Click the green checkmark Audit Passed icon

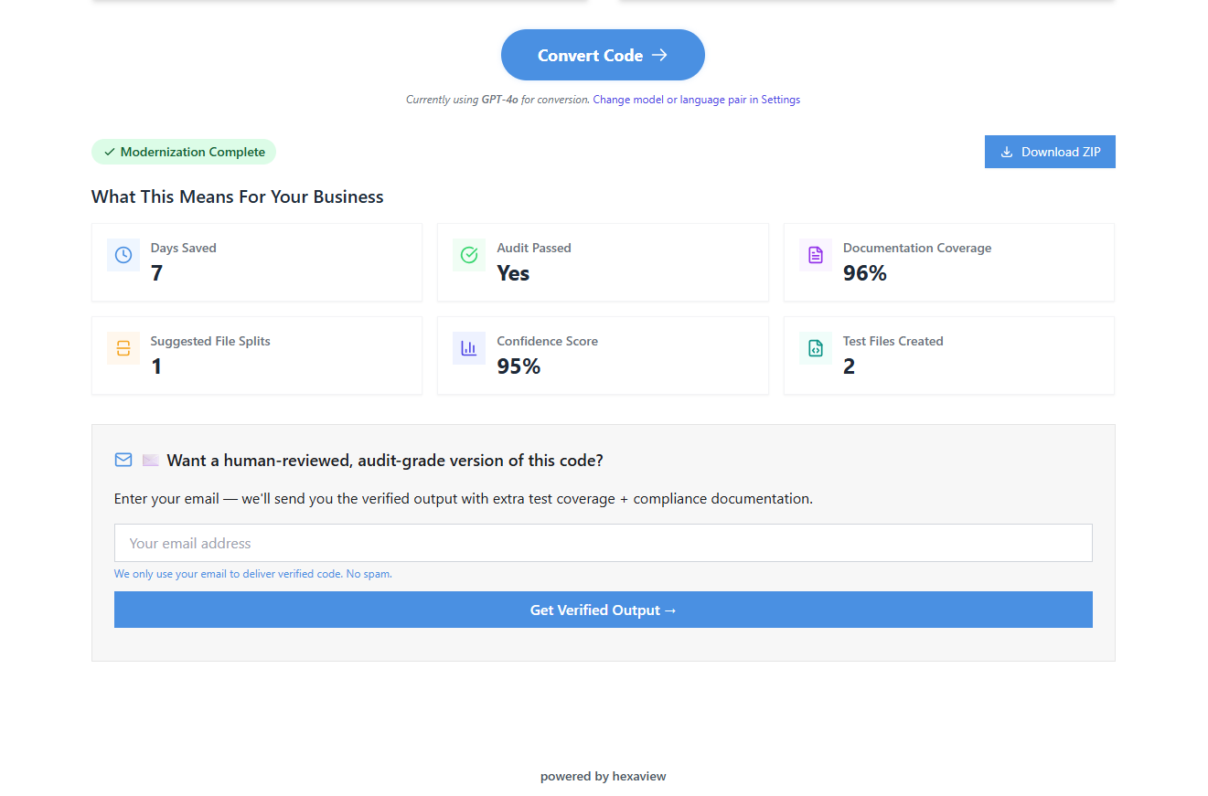pos(469,255)
